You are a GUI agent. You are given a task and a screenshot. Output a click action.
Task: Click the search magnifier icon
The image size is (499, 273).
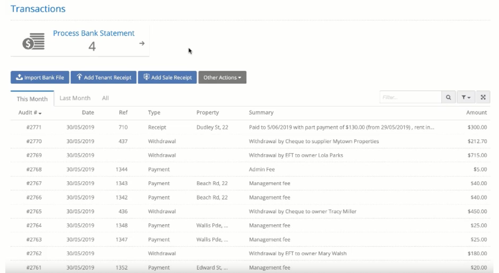tap(448, 97)
